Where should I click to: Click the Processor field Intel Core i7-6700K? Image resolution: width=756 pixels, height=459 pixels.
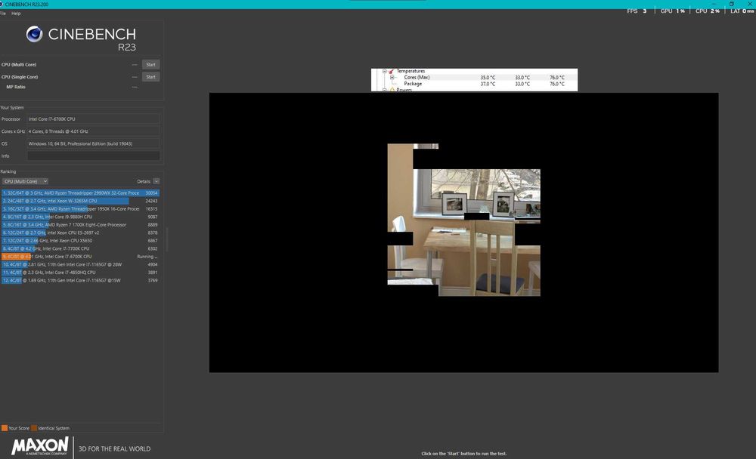[94, 119]
